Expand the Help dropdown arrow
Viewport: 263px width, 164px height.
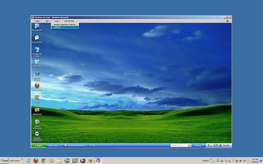pyautogui.click(x=230, y=21)
